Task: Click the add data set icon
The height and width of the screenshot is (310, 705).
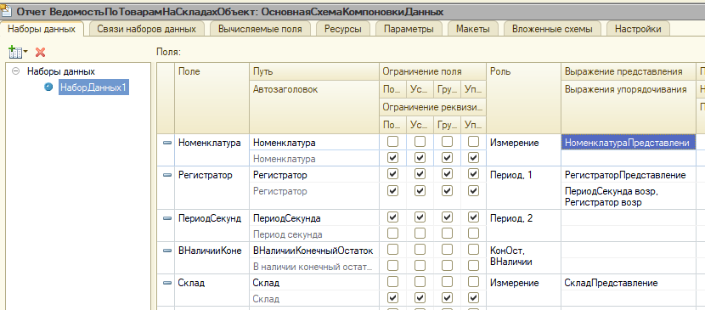Action: tap(15, 53)
